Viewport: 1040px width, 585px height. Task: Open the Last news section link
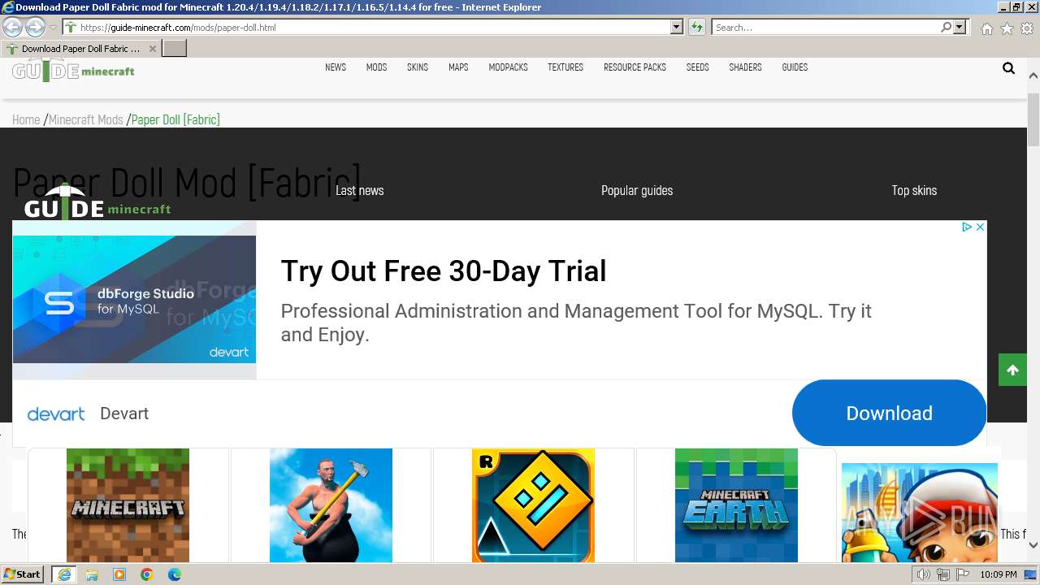coord(360,190)
